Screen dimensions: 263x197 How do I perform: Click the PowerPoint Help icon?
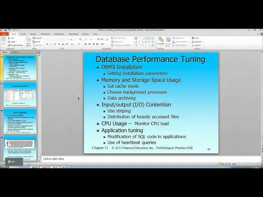262,34
